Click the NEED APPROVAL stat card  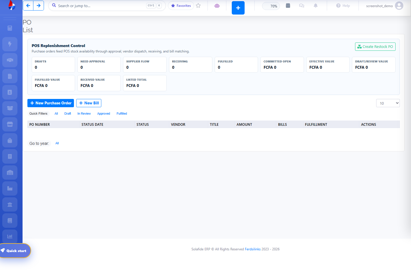point(99,65)
